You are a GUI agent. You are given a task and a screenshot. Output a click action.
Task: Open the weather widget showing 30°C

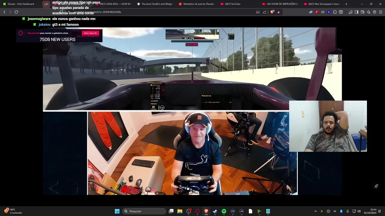tap(13, 211)
